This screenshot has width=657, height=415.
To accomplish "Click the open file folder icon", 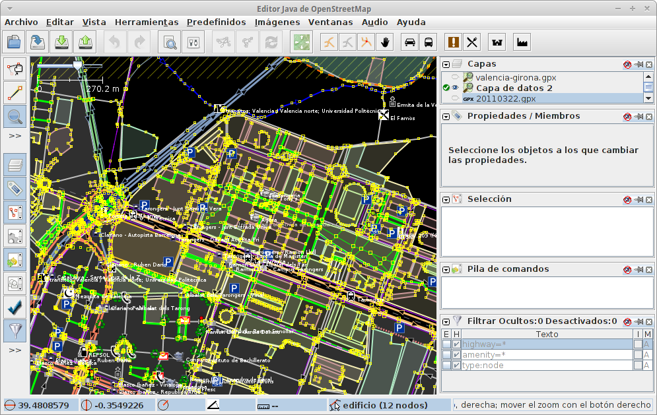I will click(x=14, y=42).
